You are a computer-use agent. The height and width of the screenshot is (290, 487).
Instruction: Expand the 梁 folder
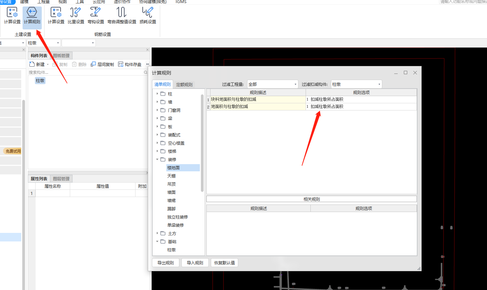coord(157,118)
